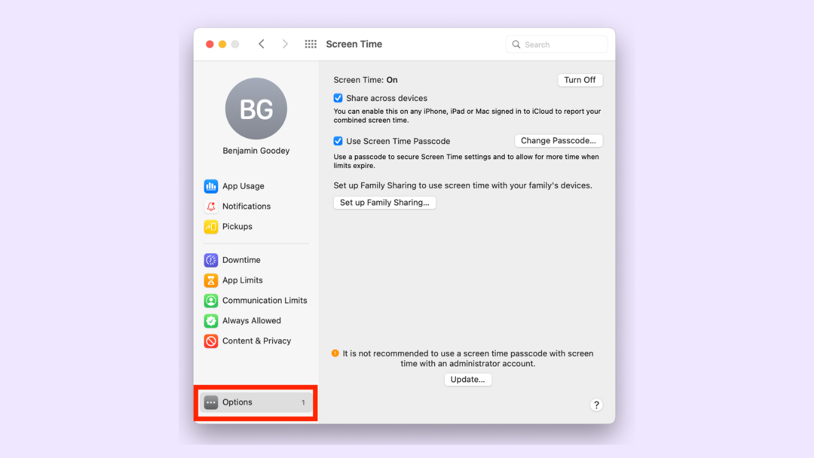This screenshot has width=814, height=458.
Task: Click the orange warning indicator icon
Action: click(335, 353)
